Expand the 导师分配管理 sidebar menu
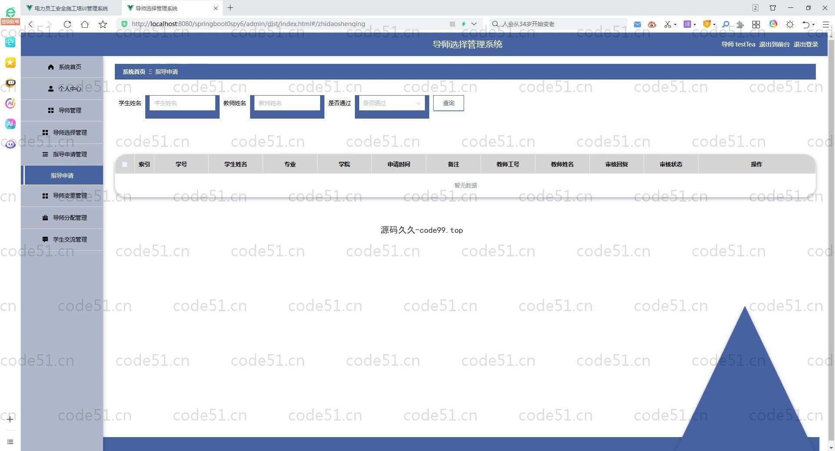The height and width of the screenshot is (451, 835). click(x=62, y=218)
